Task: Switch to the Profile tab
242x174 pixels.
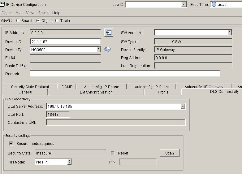Action: point(163,92)
